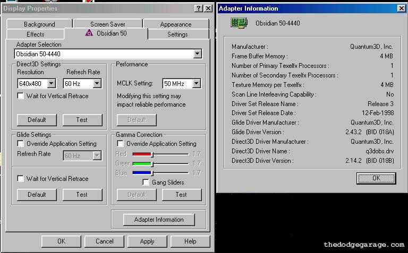Enable Glide Wait for Vertical Retrace

pyautogui.click(x=20, y=178)
